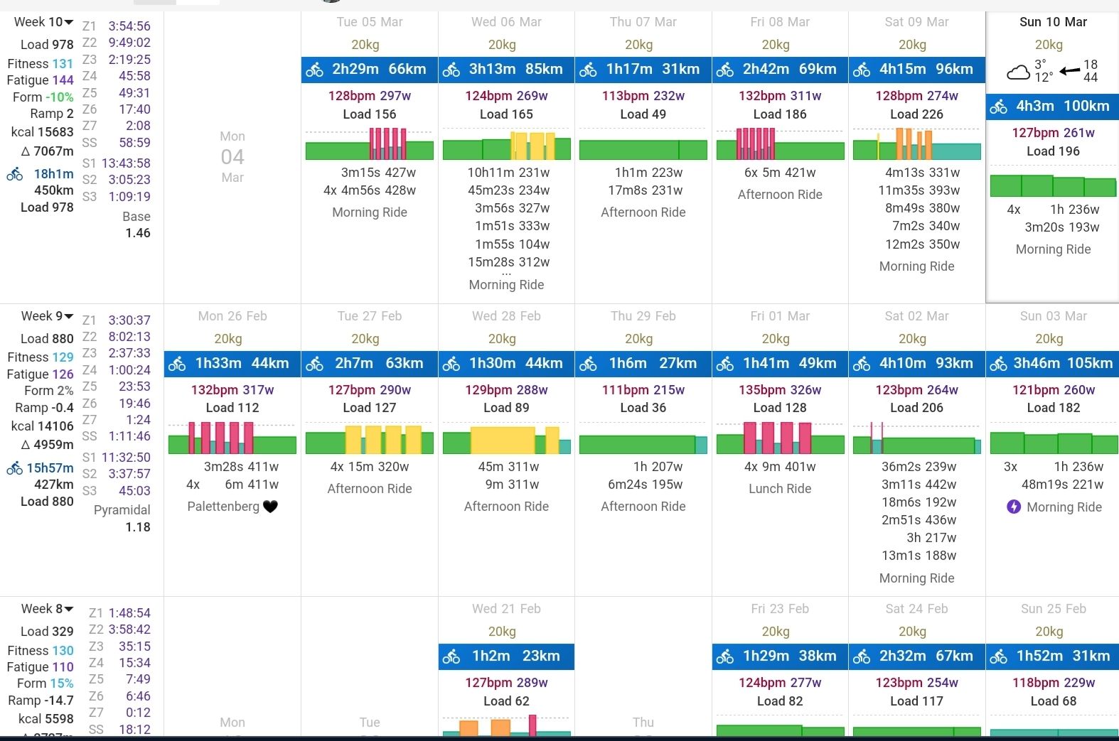Click the 20kg weight on Mon 26 Feb
The width and height of the screenshot is (1119, 741).
pos(228,340)
